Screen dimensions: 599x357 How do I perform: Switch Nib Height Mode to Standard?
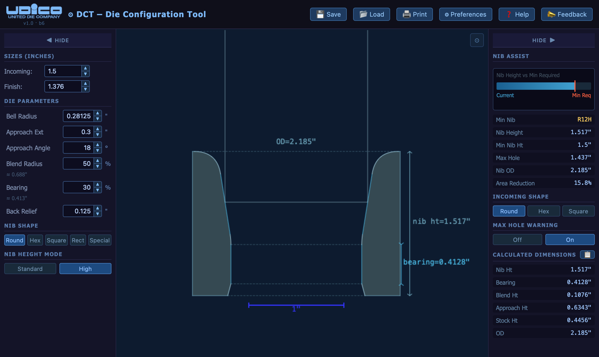[x=30, y=269]
